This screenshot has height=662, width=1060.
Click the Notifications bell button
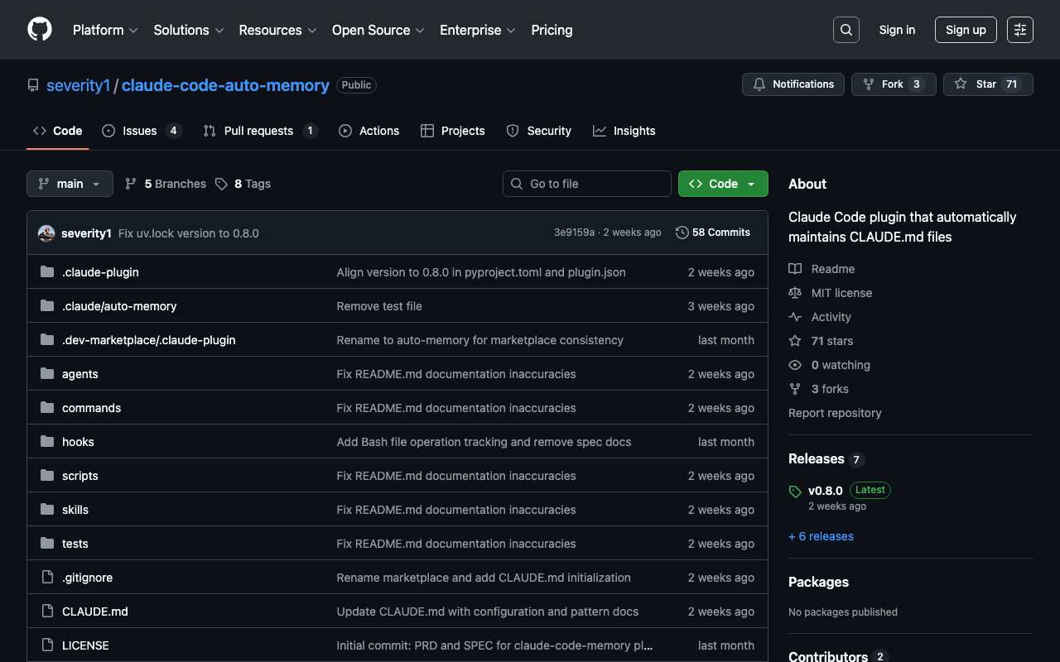pos(793,84)
